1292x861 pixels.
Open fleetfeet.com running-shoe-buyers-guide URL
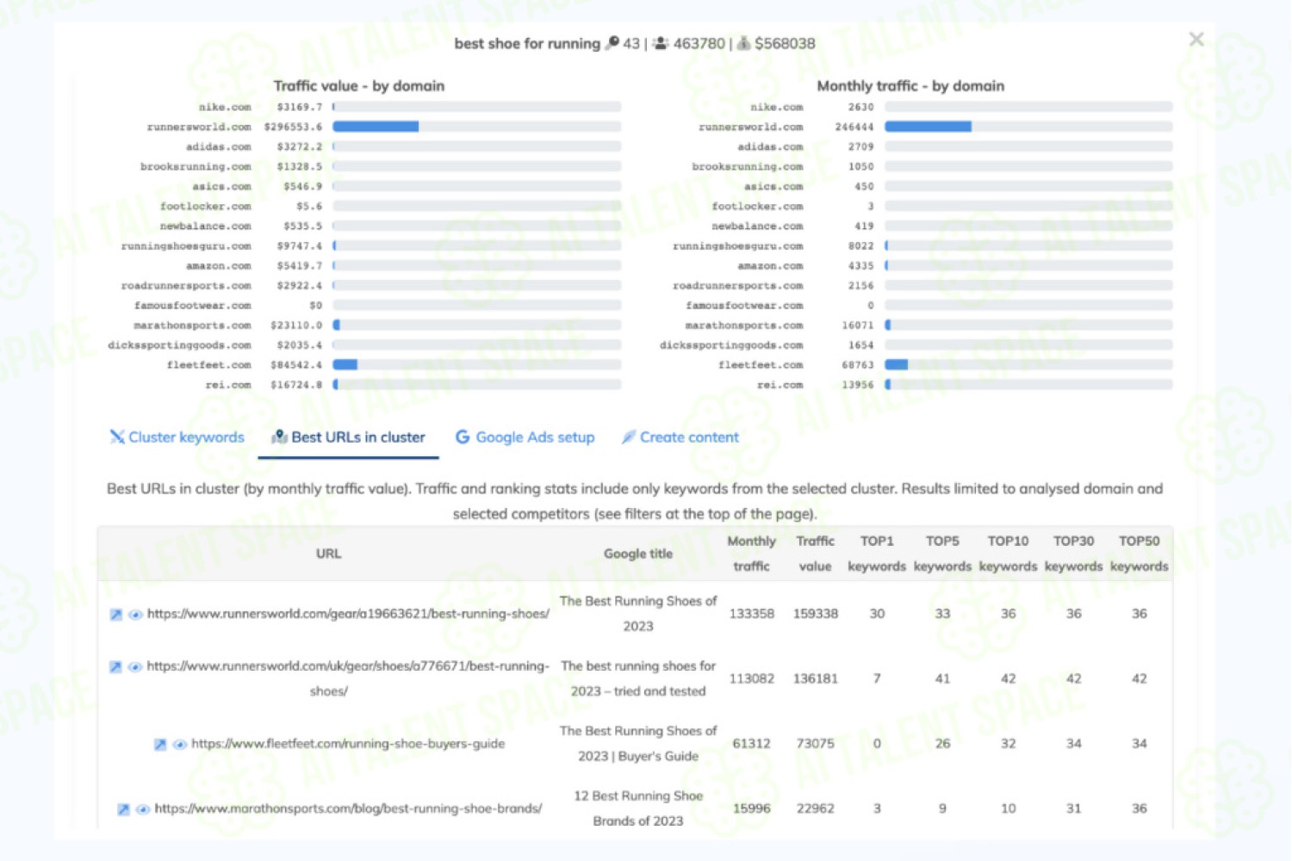point(348,744)
